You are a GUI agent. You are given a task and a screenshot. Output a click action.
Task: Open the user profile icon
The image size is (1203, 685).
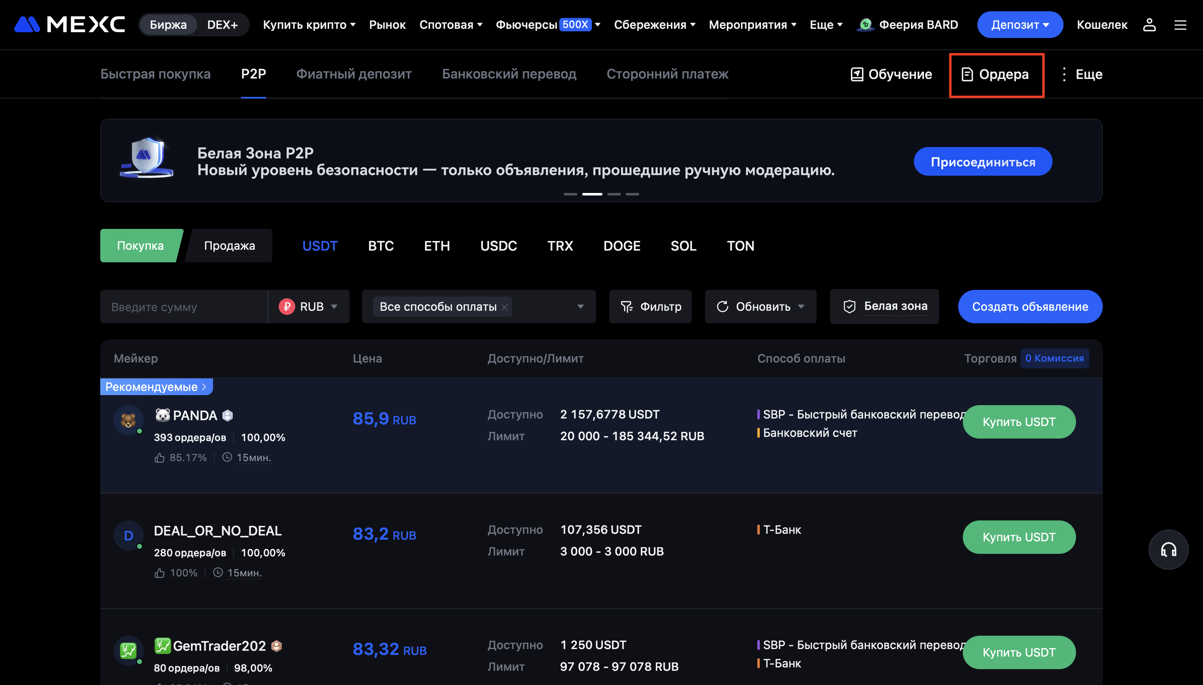[1149, 25]
